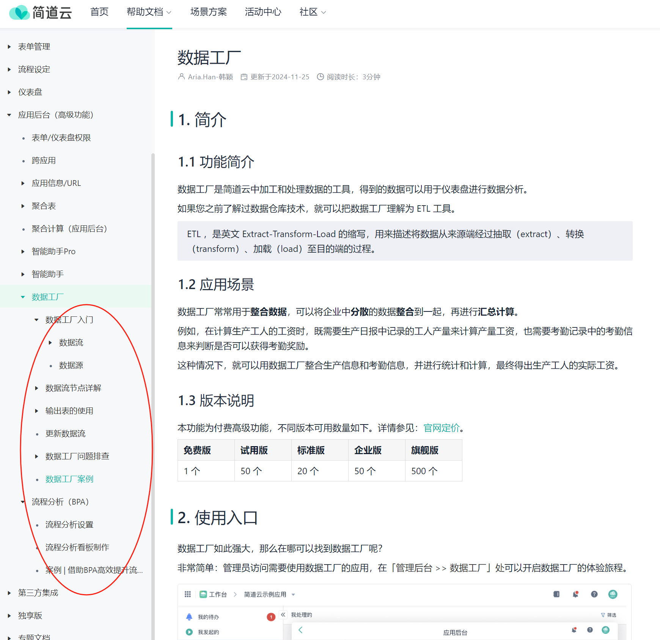The height and width of the screenshot is (640, 660).
Task: Go to 场景方案 in the top navigation
Action: click(x=209, y=12)
